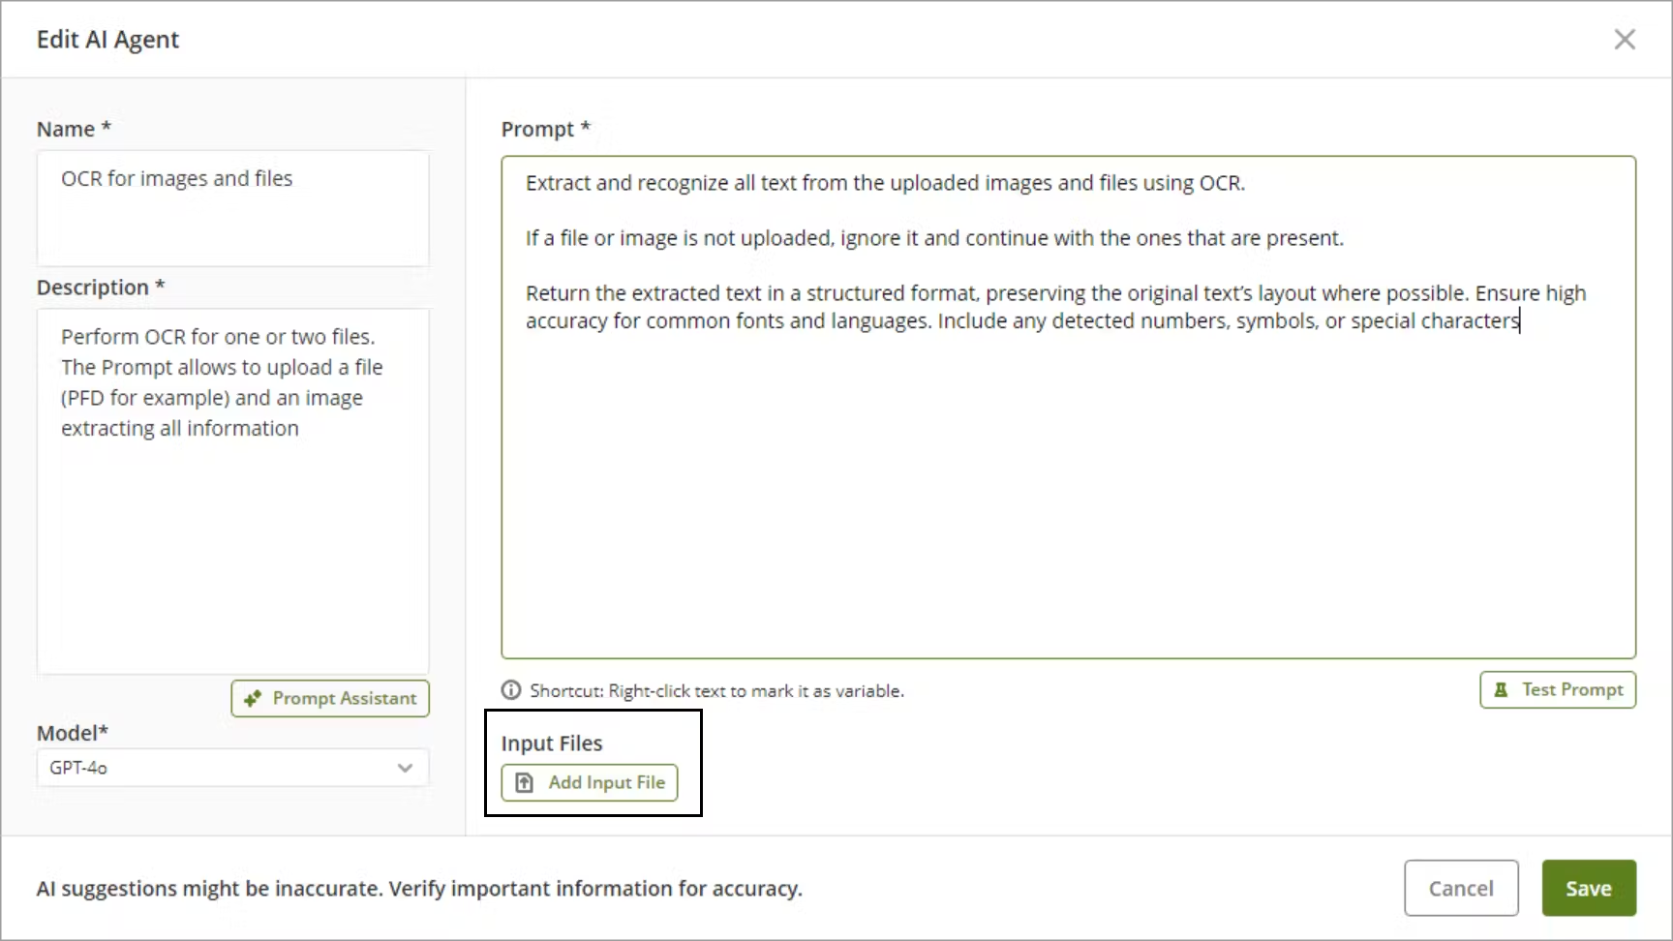The image size is (1673, 941).
Task: Click the sparkle icon on Prompt Assistant
Action: click(253, 699)
